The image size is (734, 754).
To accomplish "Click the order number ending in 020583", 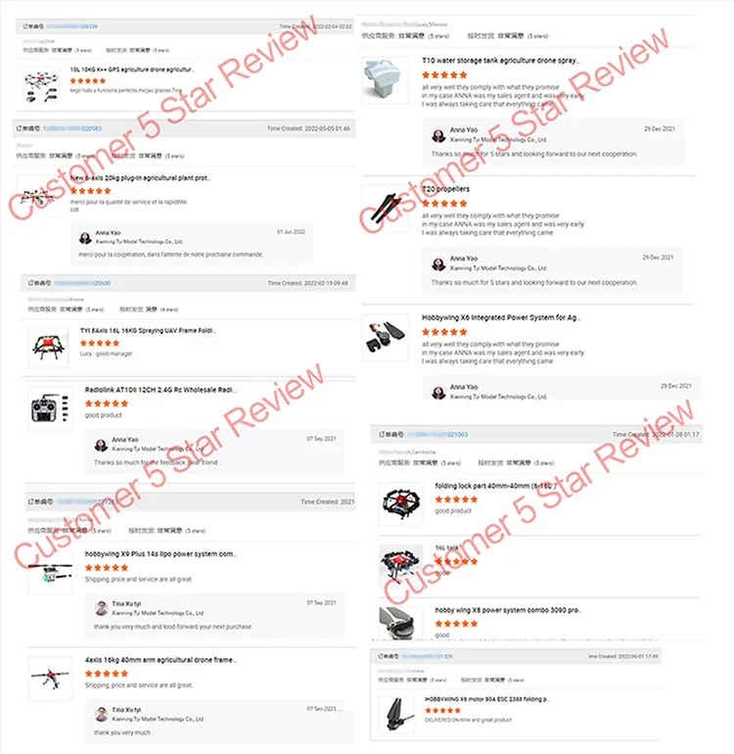I will [72, 128].
